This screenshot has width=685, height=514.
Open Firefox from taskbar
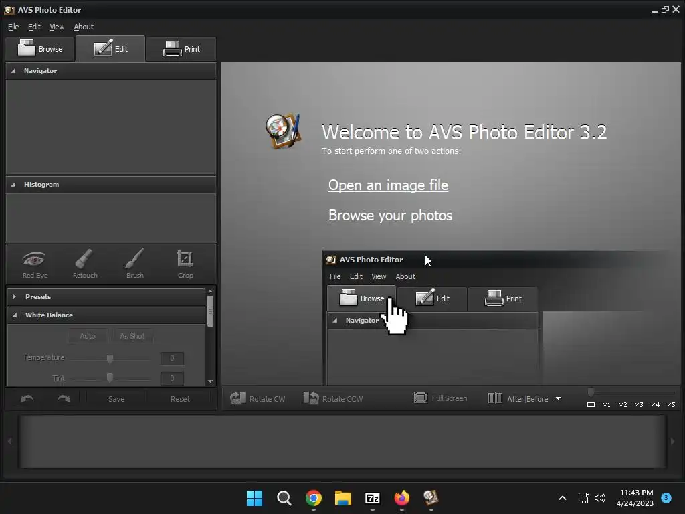click(402, 498)
